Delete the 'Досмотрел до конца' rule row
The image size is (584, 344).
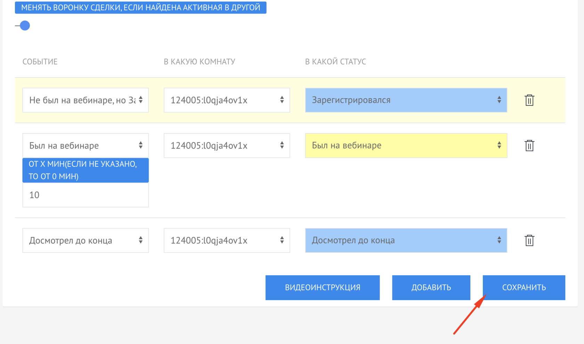(x=529, y=240)
